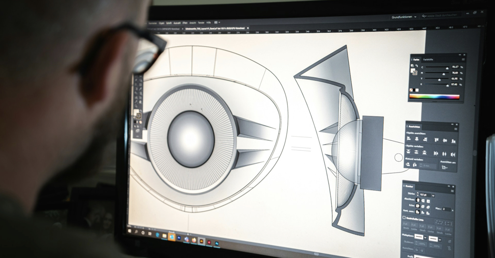Open the Farbe panel hamburger menu
This screenshot has height=258, width=495.
click(463, 59)
